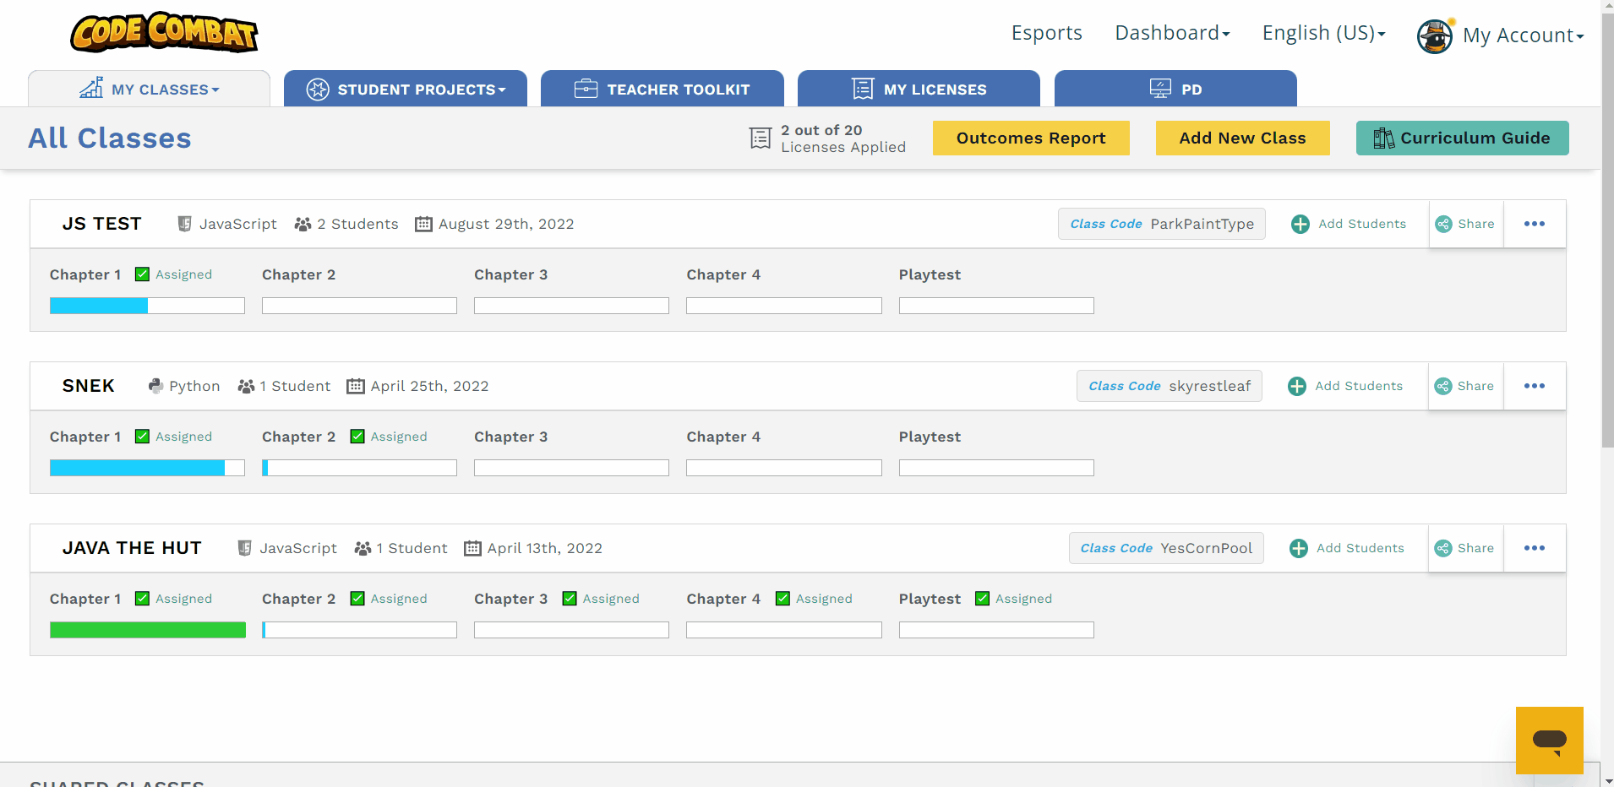Expand the Dashboard dropdown menu
The width and height of the screenshot is (1614, 787).
pyautogui.click(x=1172, y=33)
